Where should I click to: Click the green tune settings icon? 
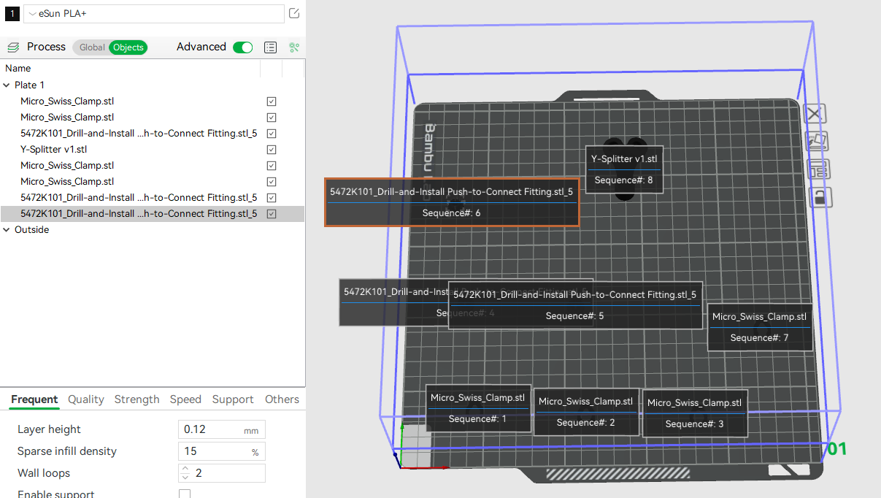point(294,47)
